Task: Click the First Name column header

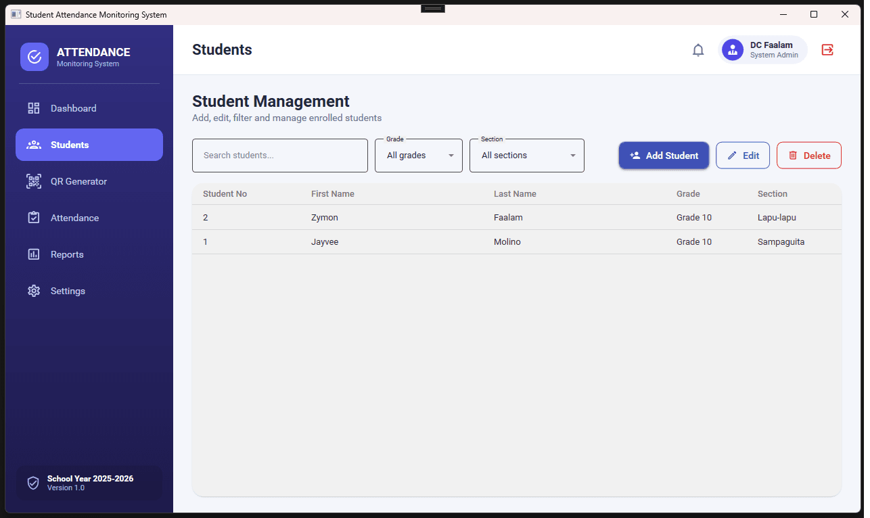Action: (333, 194)
